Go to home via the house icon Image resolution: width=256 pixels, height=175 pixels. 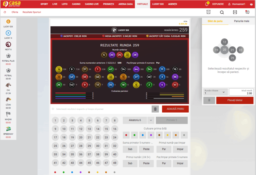5,12
